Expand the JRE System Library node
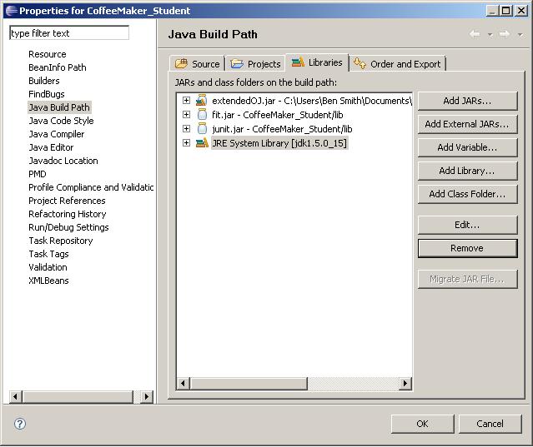 tap(186, 143)
